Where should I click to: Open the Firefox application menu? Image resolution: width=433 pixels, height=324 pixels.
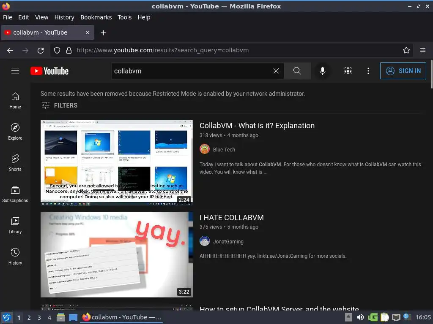[x=423, y=50]
